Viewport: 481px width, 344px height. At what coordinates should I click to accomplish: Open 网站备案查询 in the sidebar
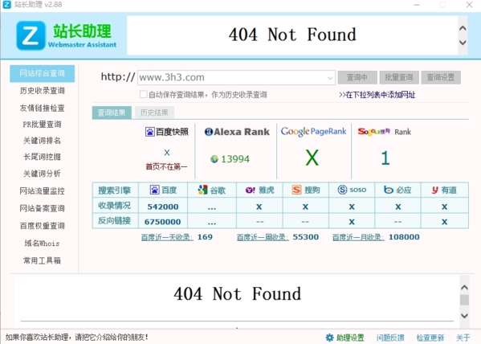pyautogui.click(x=43, y=208)
